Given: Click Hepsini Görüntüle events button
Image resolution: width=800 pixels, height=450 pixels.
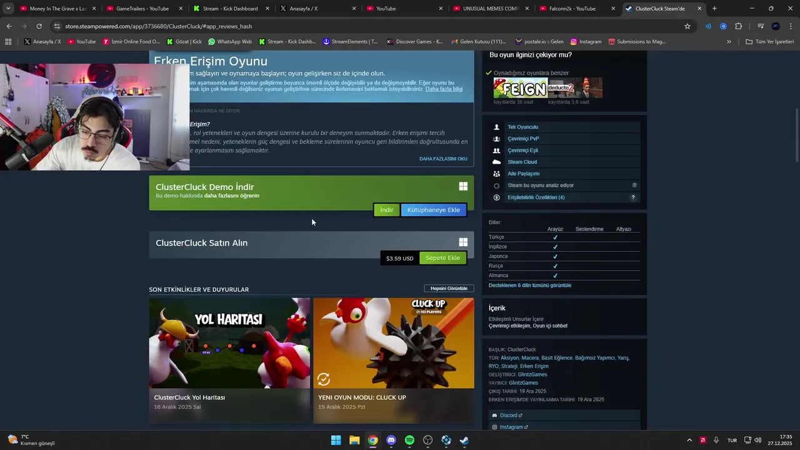Looking at the screenshot, I should pyautogui.click(x=449, y=288).
